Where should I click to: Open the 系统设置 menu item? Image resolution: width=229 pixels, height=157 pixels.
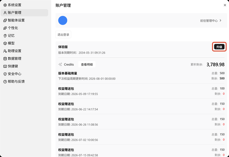click(x=24, y=5)
